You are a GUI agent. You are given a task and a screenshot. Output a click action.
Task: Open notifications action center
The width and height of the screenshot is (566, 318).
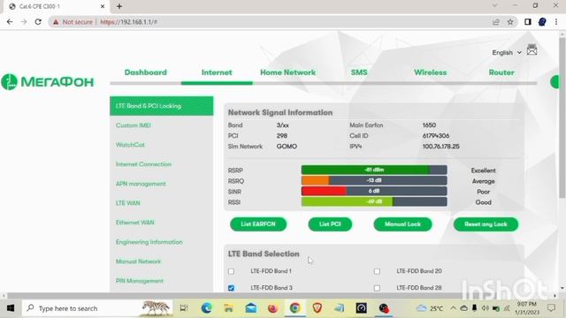point(551,308)
